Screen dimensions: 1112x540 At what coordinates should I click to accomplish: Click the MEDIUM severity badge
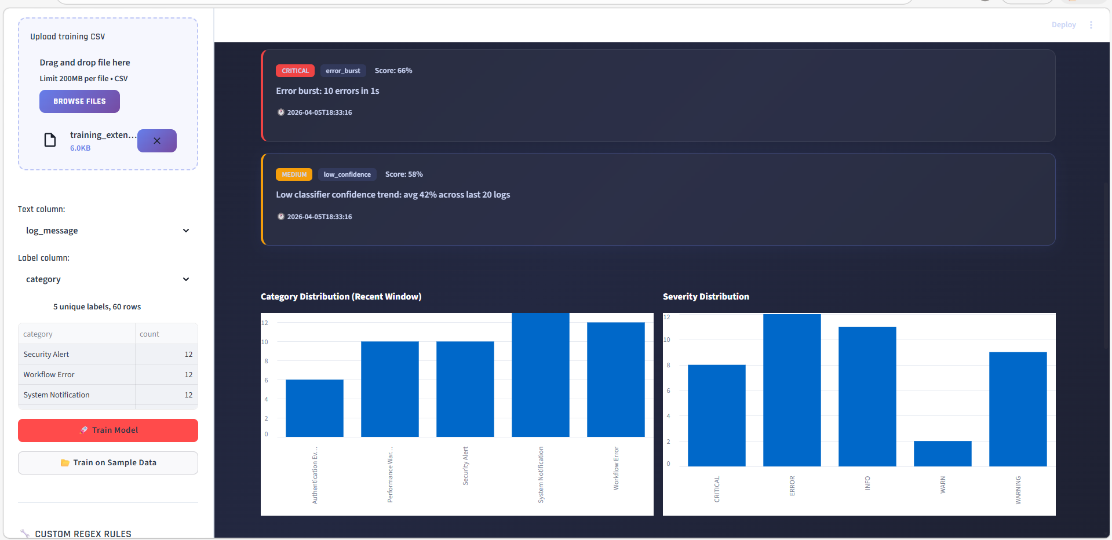pyautogui.click(x=294, y=174)
